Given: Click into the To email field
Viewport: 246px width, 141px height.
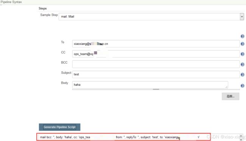Looking at the screenshot, I should (156, 44).
